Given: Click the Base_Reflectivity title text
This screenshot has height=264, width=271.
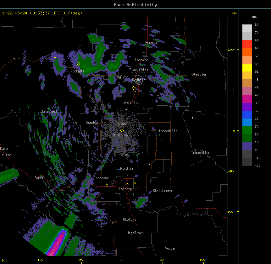Looking at the screenshot, I should (x=135, y=5).
